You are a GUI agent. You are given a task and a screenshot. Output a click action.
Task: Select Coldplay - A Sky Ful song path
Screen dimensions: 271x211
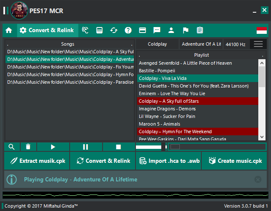click(x=70, y=52)
